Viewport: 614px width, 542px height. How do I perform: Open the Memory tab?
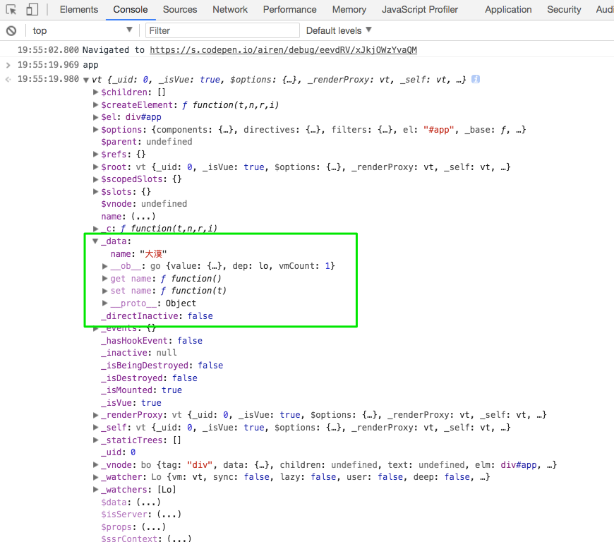click(x=349, y=9)
